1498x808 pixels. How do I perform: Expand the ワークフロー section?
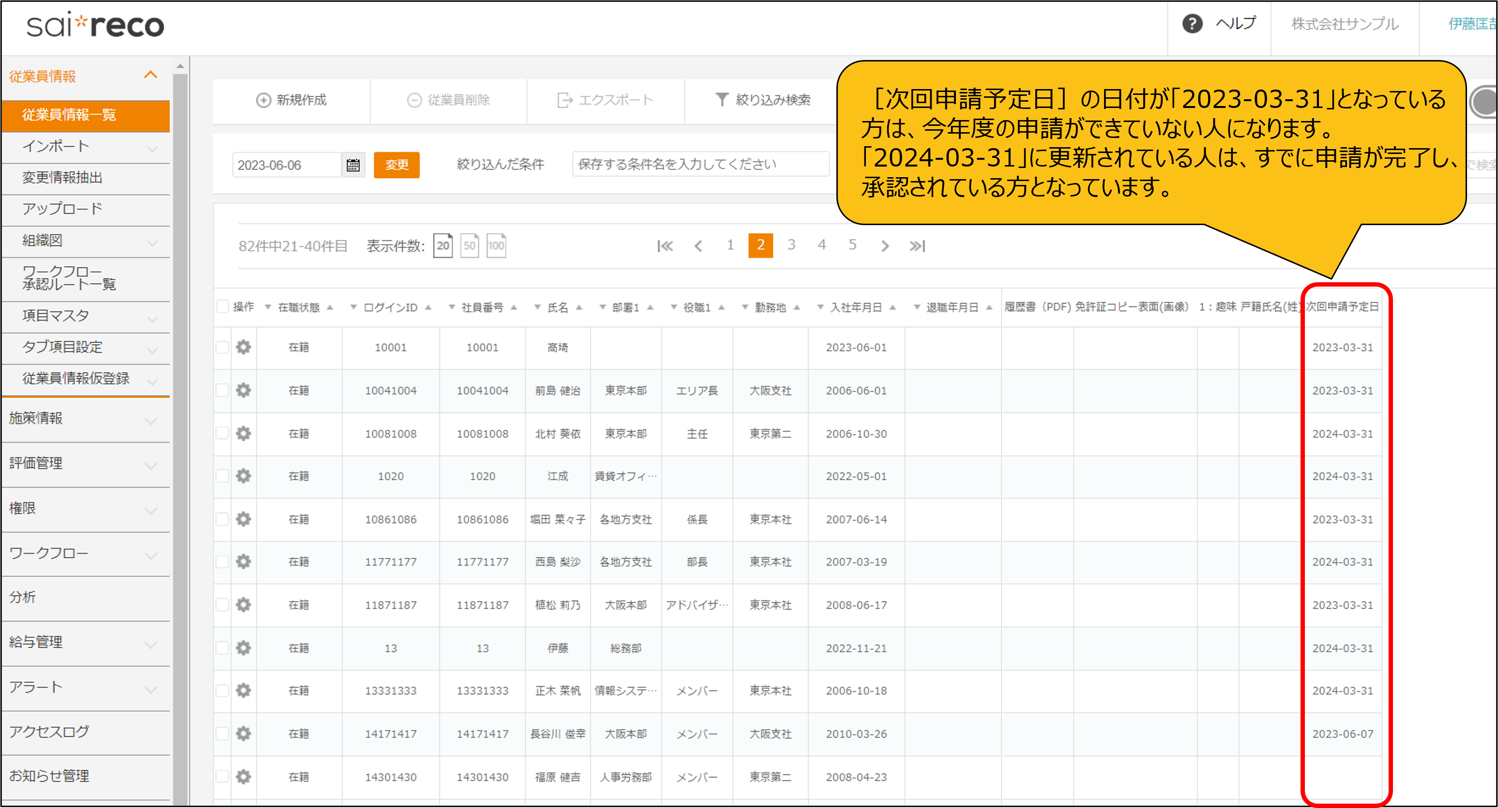pos(151,555)
